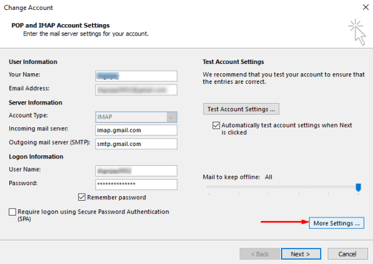
Task: Toggle Automatically test account settings checkbox
Action: 216,125
